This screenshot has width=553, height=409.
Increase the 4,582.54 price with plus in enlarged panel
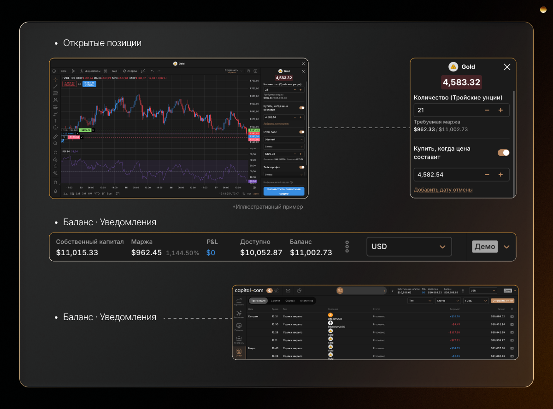tap(500, 175)
